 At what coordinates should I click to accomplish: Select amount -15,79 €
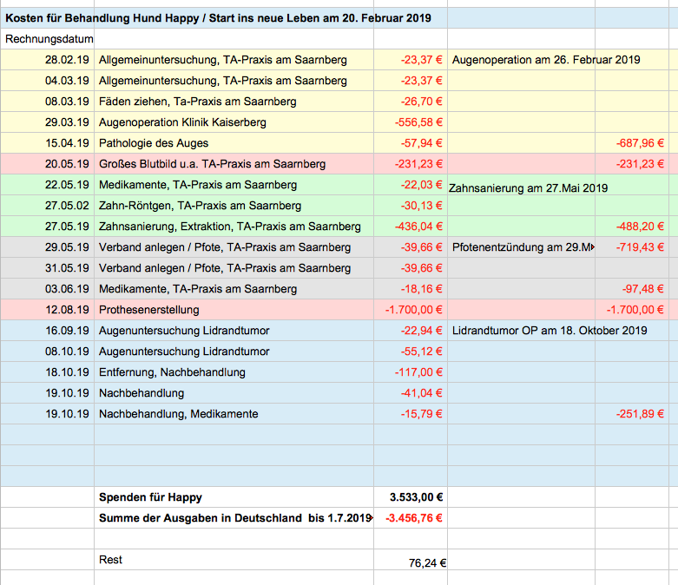click(x=411, y=413)
